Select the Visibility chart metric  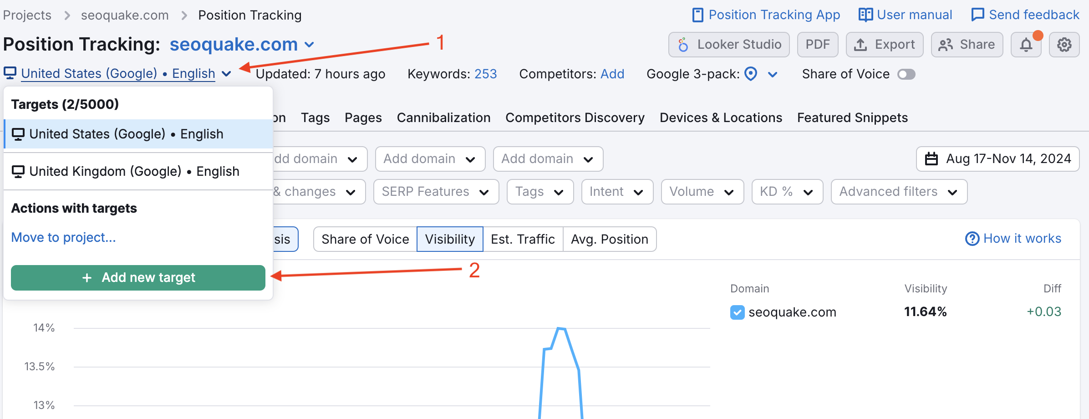click(x=450, y=239)
